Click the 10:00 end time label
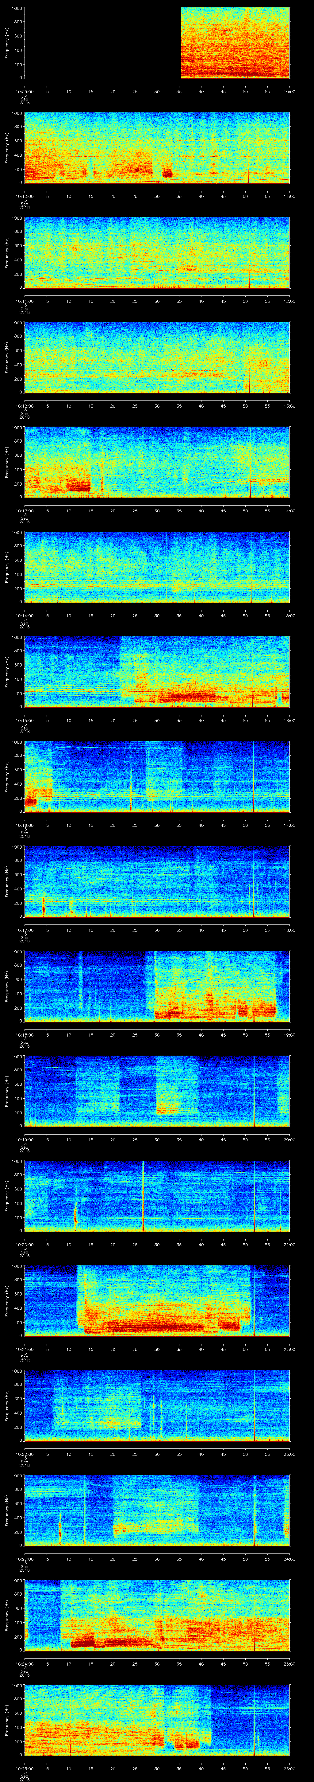 [289, 91]
